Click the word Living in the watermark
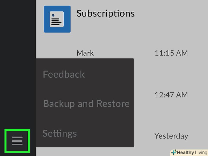Screen dimensions: 208x156 200,153
